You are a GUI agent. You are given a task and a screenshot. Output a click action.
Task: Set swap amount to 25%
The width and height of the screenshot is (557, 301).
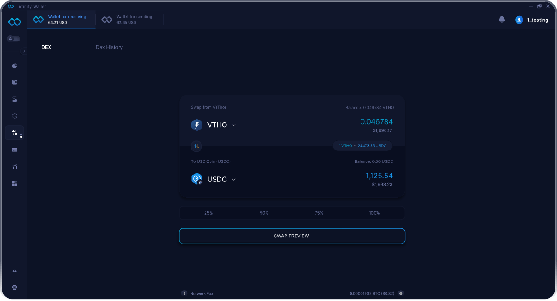pyautogui.click(x=209, y=213)
